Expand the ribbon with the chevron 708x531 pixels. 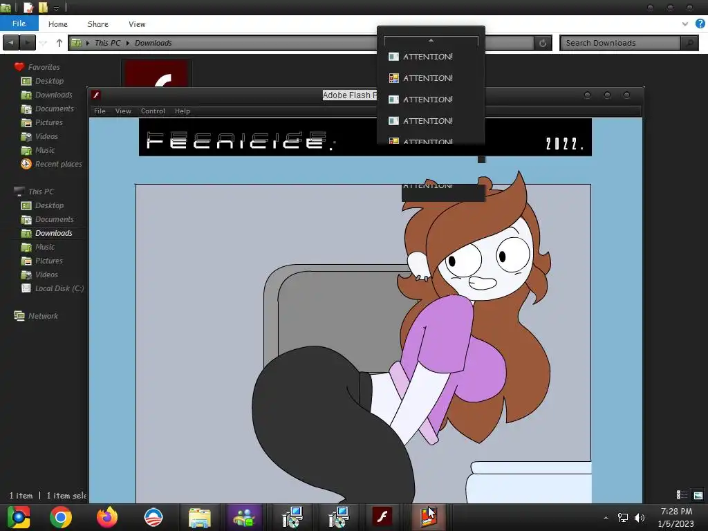coord(685,24)
